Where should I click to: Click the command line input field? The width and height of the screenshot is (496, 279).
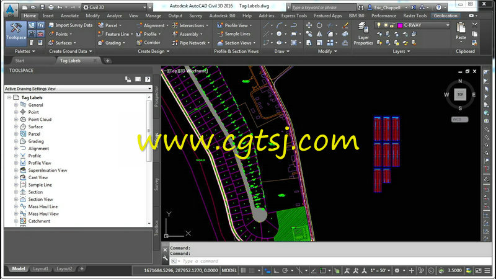pyautogui.click(x=329, y=261)
